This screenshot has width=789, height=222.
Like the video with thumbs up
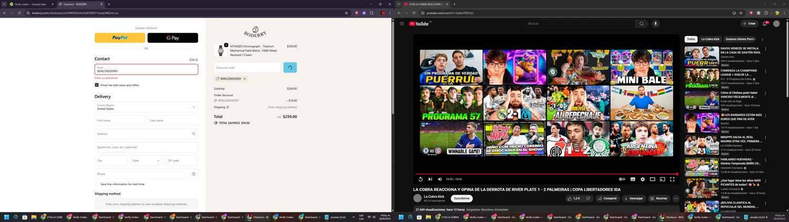[x=573, y=198]
